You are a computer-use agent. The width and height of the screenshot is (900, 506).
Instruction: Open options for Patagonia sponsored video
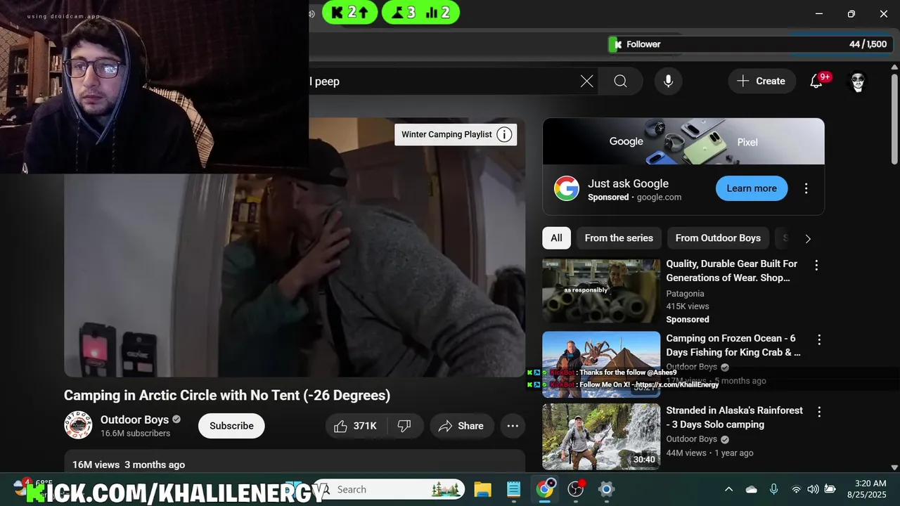tap(816, 265)
